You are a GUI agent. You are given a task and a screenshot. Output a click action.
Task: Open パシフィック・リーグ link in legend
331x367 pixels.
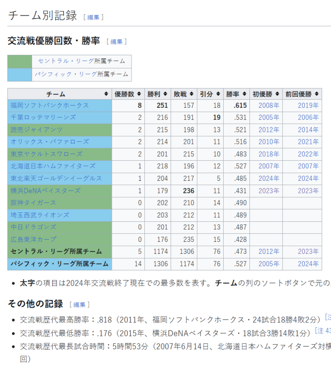[66, 74]
